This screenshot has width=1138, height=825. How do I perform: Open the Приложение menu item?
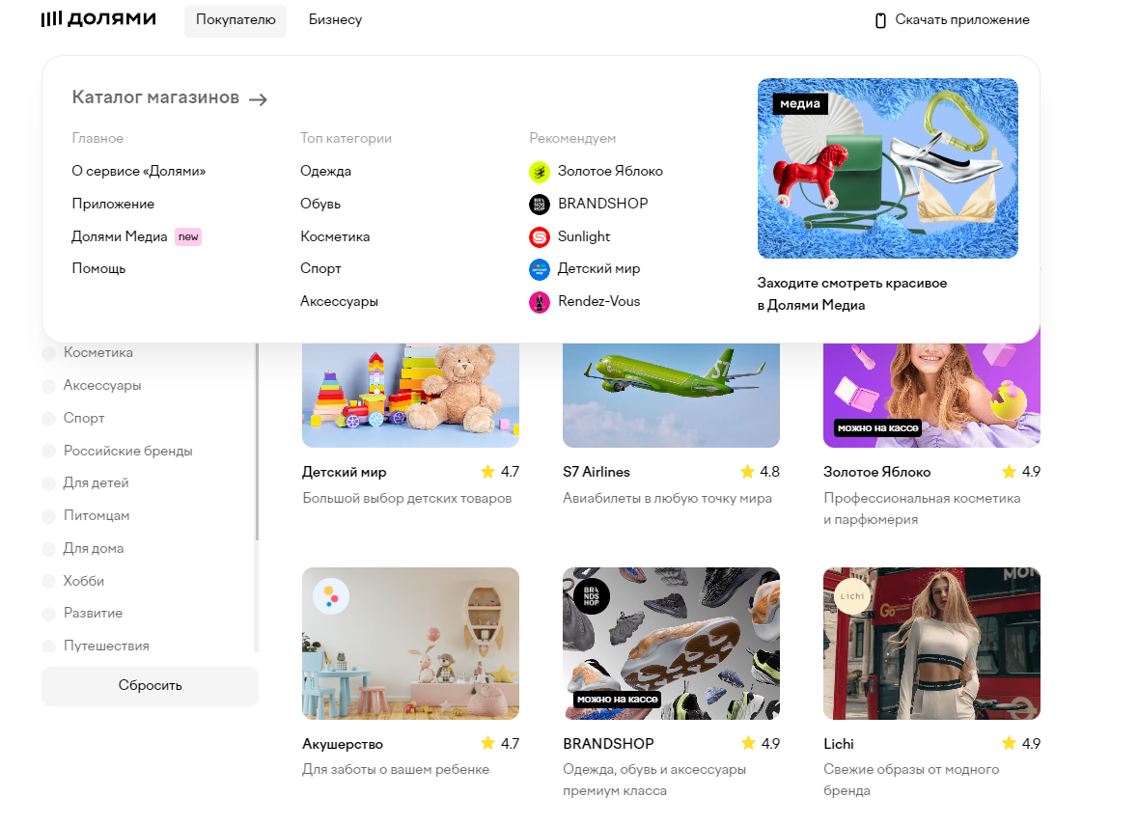click(x=113, y=204)
